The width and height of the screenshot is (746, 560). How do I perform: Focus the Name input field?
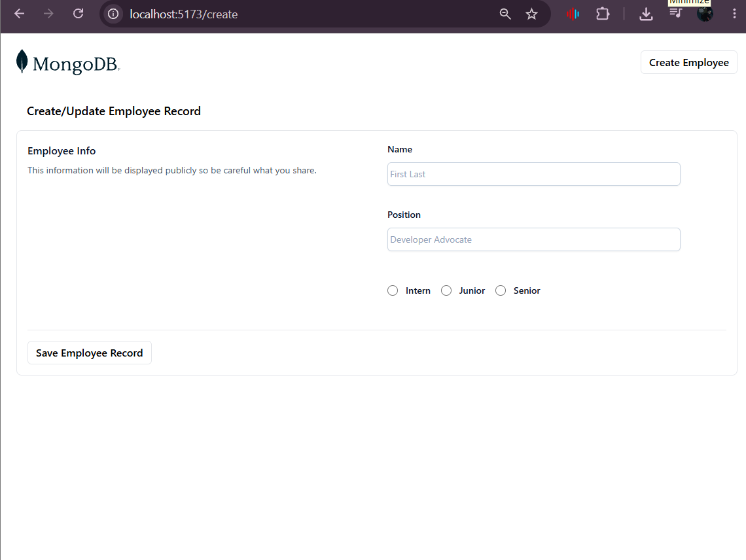(533, 174)
